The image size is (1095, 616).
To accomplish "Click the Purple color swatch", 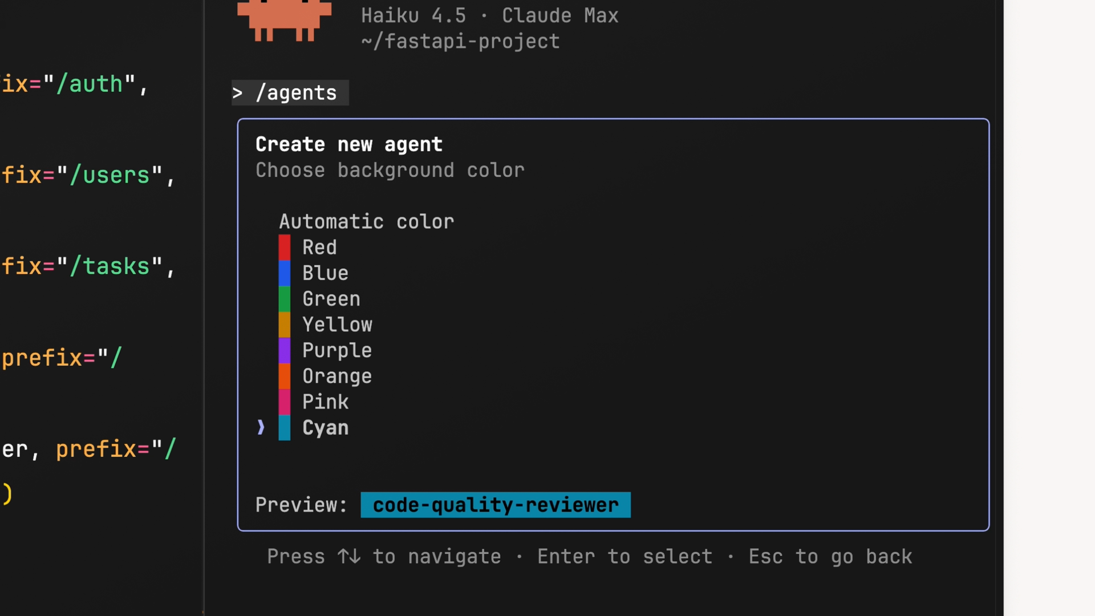I will (x=284, y=350).
